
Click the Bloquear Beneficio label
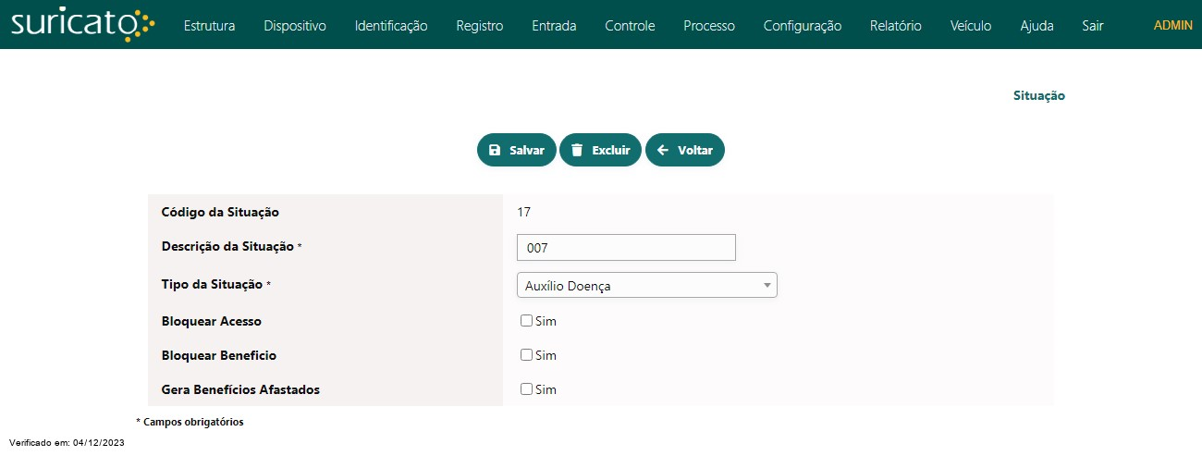(x=219, y=355)
